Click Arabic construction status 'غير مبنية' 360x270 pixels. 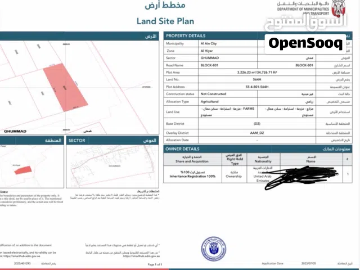[308, 94]
